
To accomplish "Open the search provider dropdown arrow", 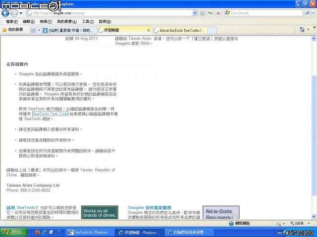I will (313, 13).
